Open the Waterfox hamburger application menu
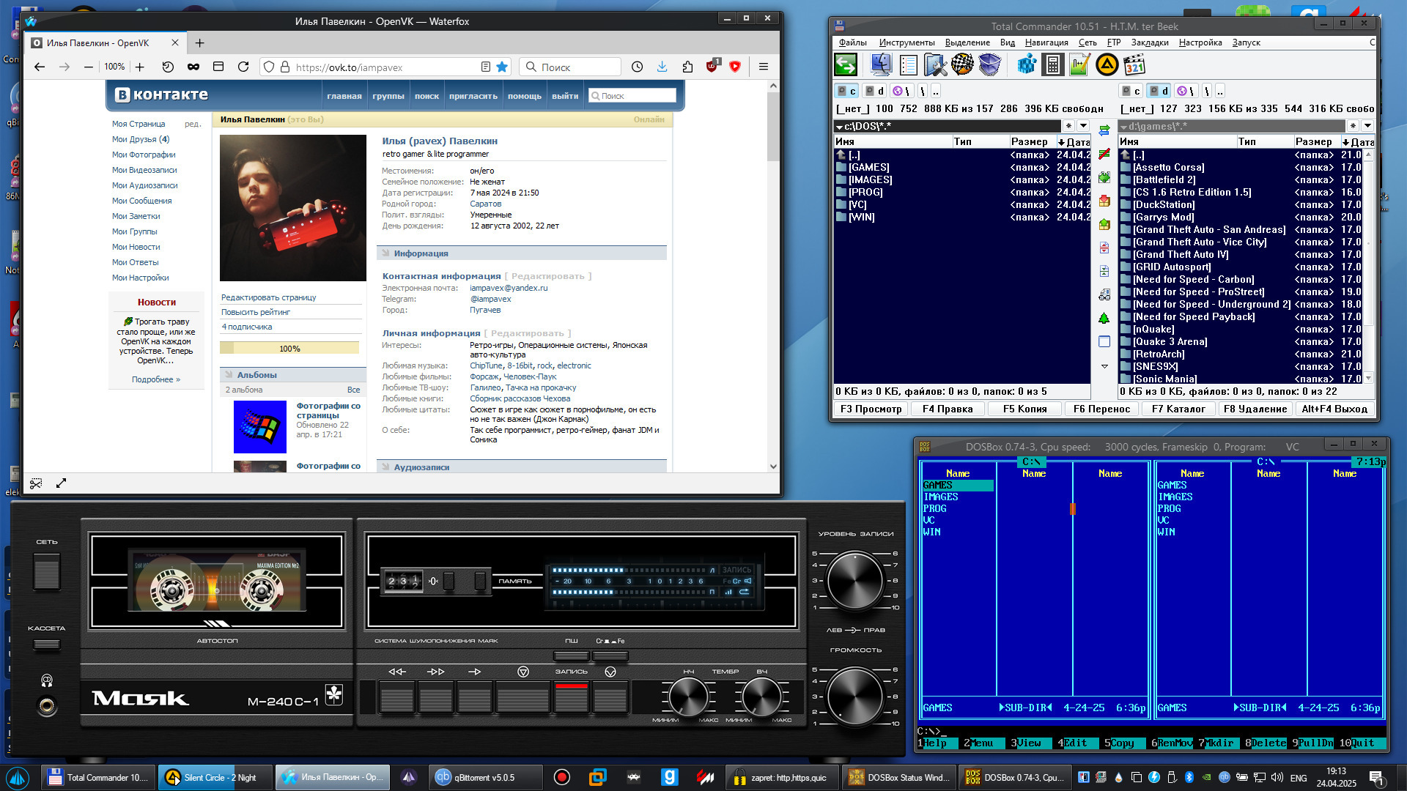 [x=763, y=67]
